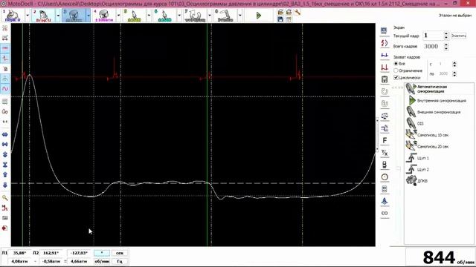Choose 'Автоматическая синхронизация' menu entry

pyautogui.click(x=440, y=89)
